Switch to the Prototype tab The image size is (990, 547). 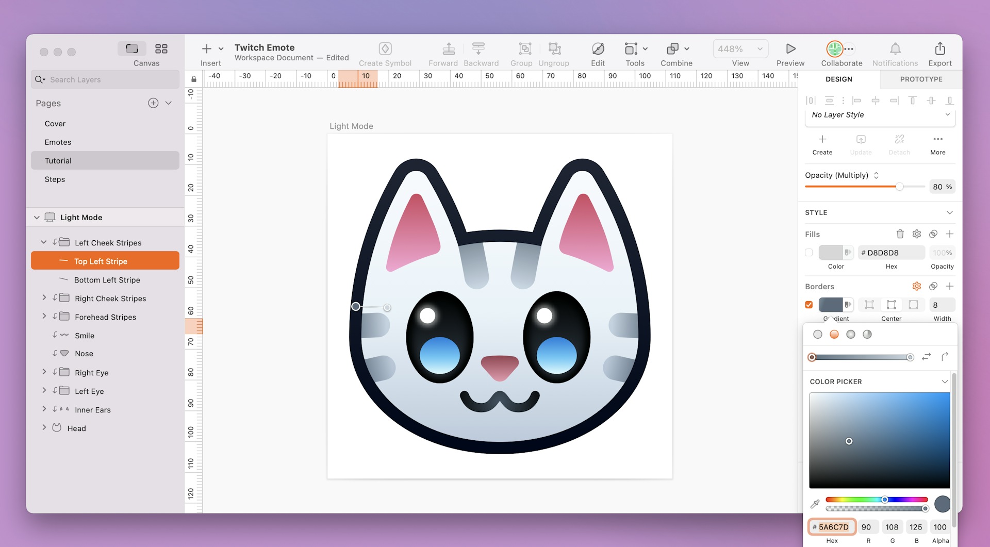click(x=920, y=79)
